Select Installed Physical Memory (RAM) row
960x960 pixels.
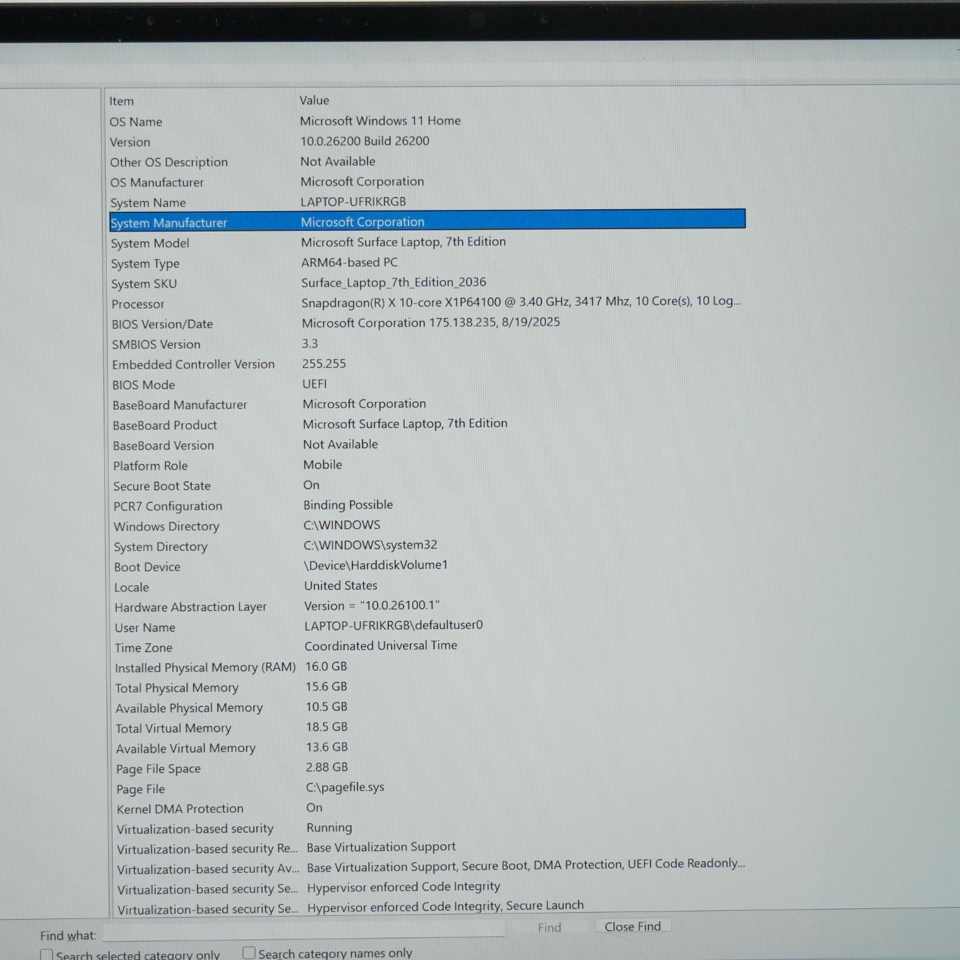[430, 667]
